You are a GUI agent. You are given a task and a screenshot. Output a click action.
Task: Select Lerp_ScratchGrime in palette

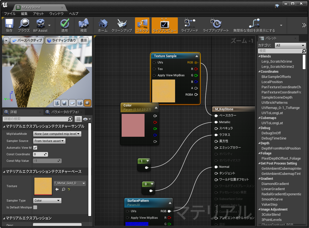tap(277, 62)
